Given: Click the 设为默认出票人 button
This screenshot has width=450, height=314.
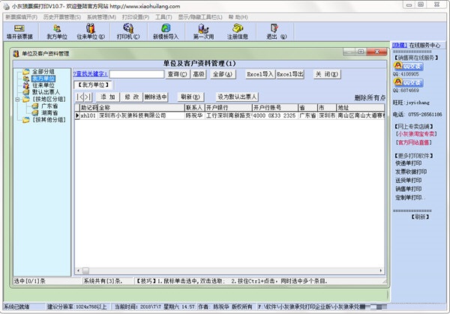Looking at the screenshot, I should [237, 97].
